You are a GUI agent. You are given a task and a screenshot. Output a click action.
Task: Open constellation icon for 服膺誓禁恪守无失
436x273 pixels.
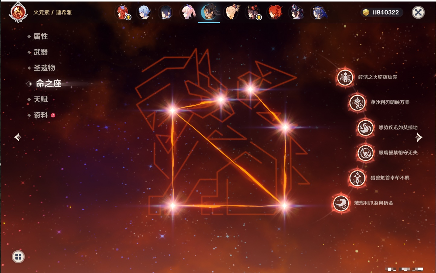coord(366,153)
